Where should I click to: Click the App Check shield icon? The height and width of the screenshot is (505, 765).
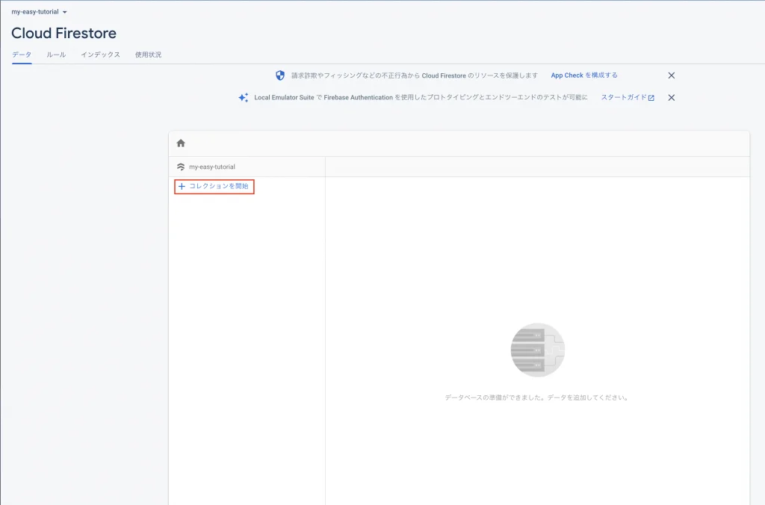(x=280, y=75)
